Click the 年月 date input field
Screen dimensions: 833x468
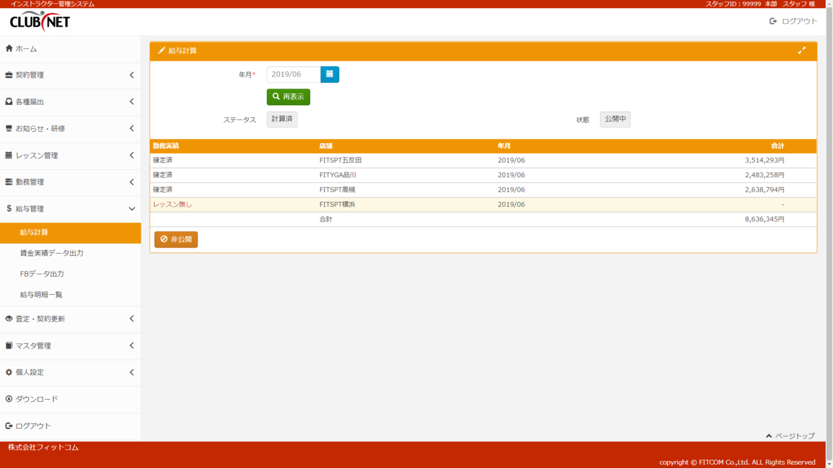coord(294,74)
